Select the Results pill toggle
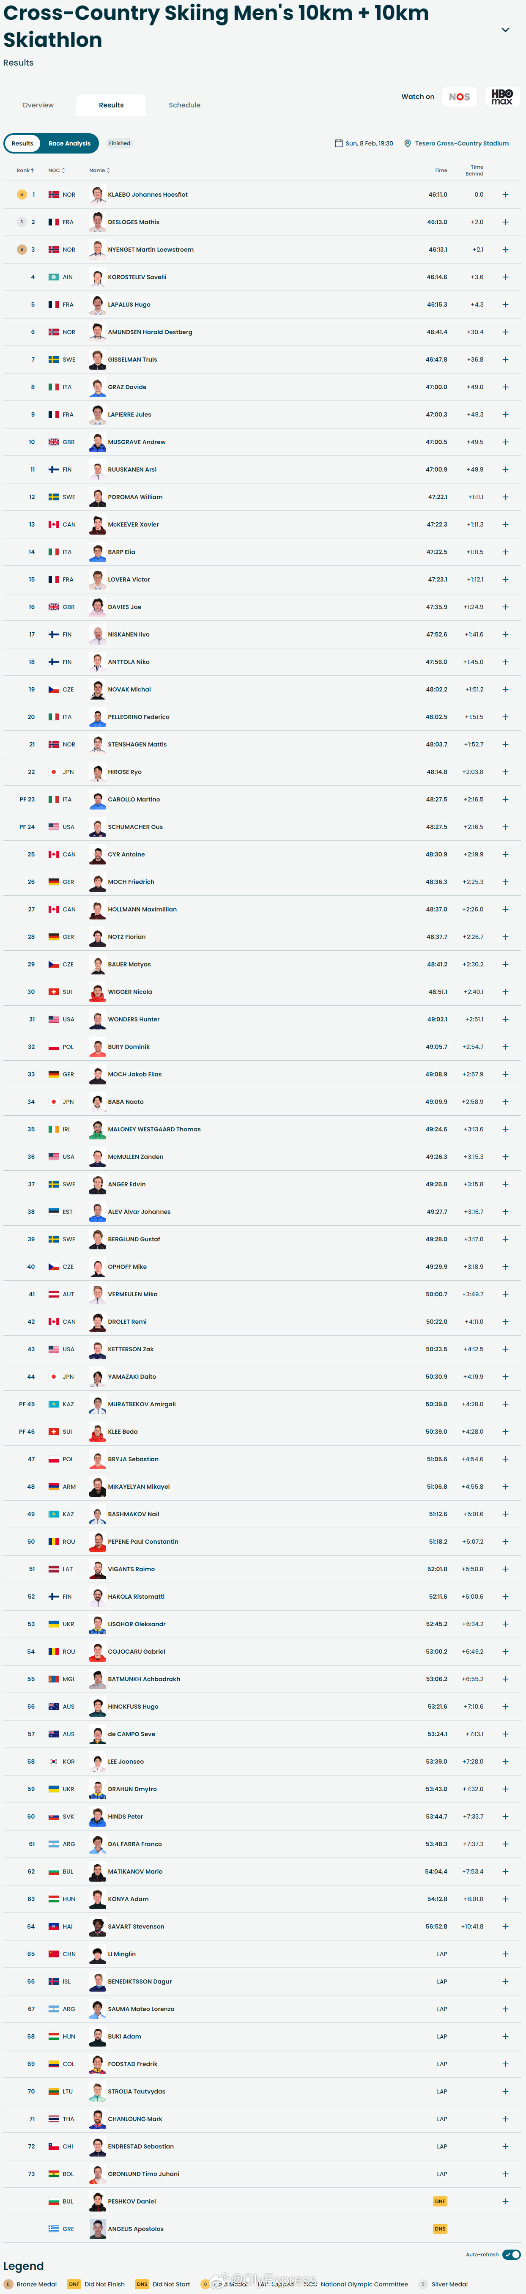 click(x=22, y=143)
